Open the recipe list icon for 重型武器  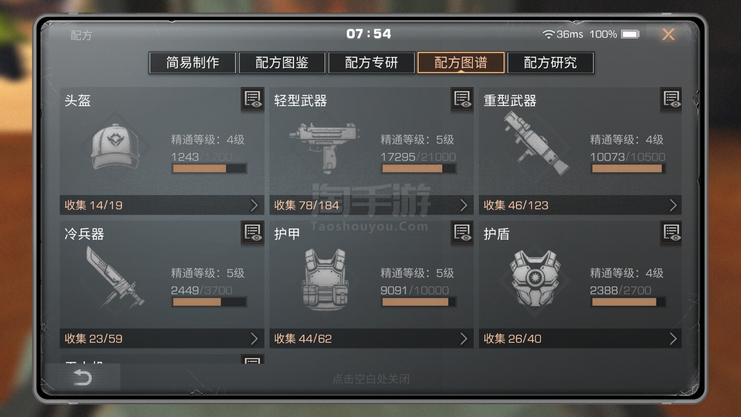point(672,99)
